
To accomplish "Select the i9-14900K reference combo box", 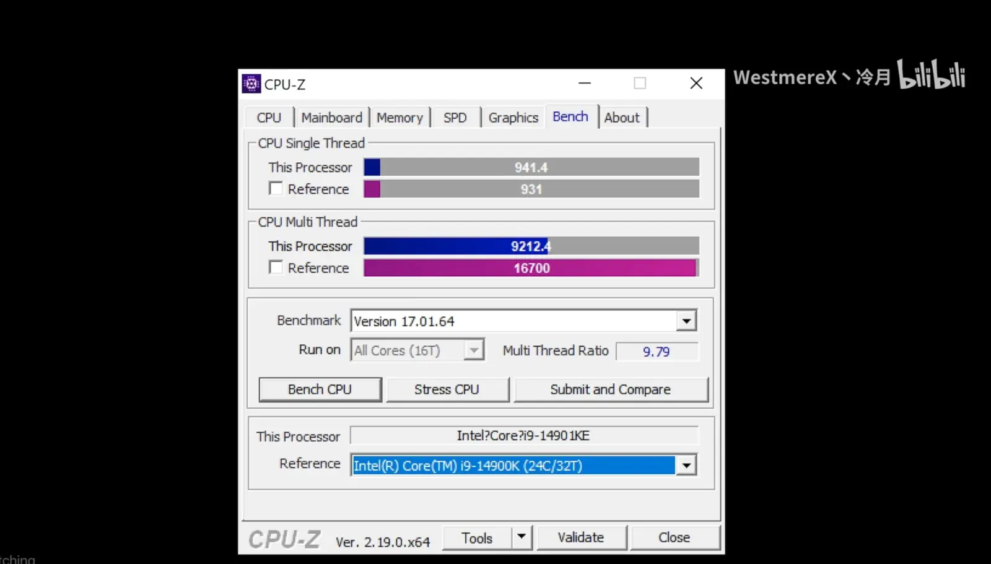I will [x=523, y=466].
